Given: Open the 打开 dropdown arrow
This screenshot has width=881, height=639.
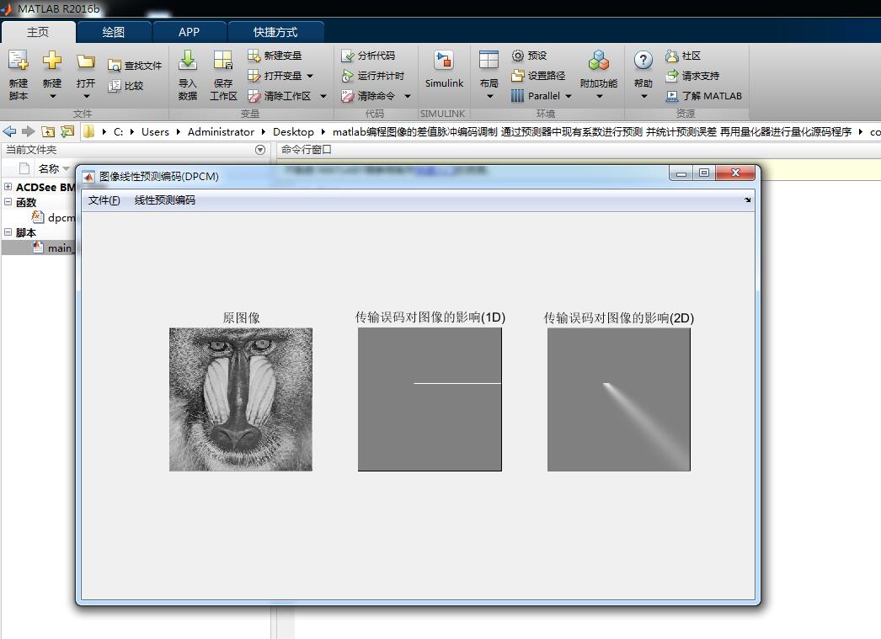Looking at the screenshot, I should [x=86, y=97].
